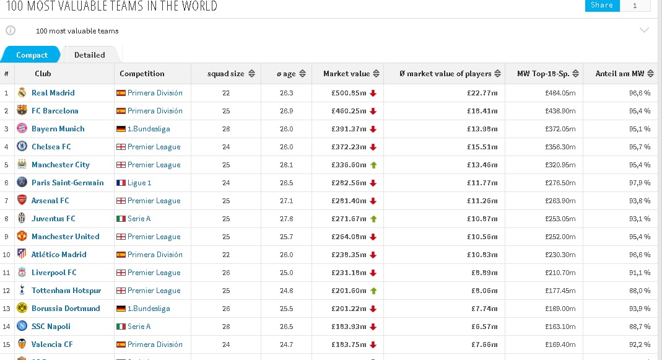Toggle sorting on the ø age column

[x=302, y=74]
